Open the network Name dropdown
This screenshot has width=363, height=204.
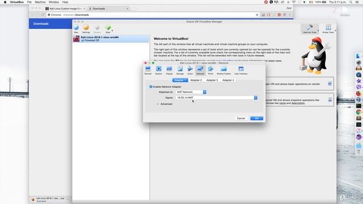coord(217,98)
